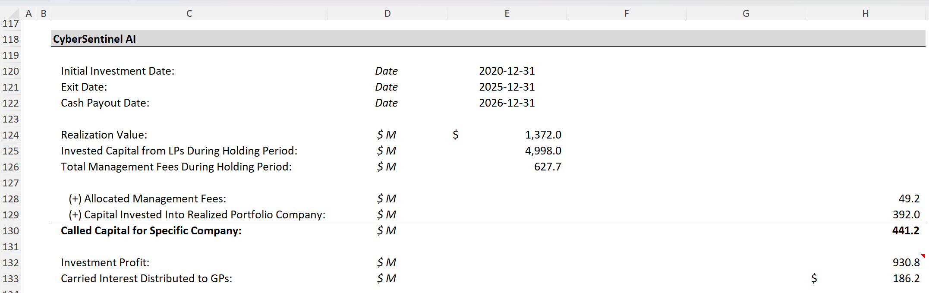The image size is (929, 293).
Task: Click the Date unit in row 122
Action: 387,103
